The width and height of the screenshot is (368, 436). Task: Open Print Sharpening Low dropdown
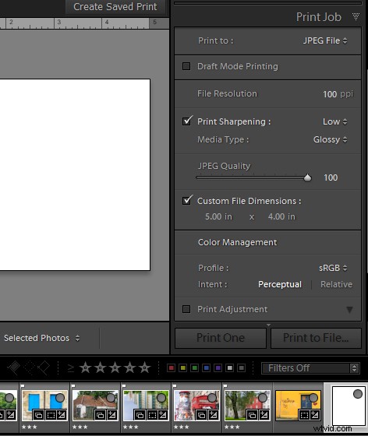[x=335, y=121]
